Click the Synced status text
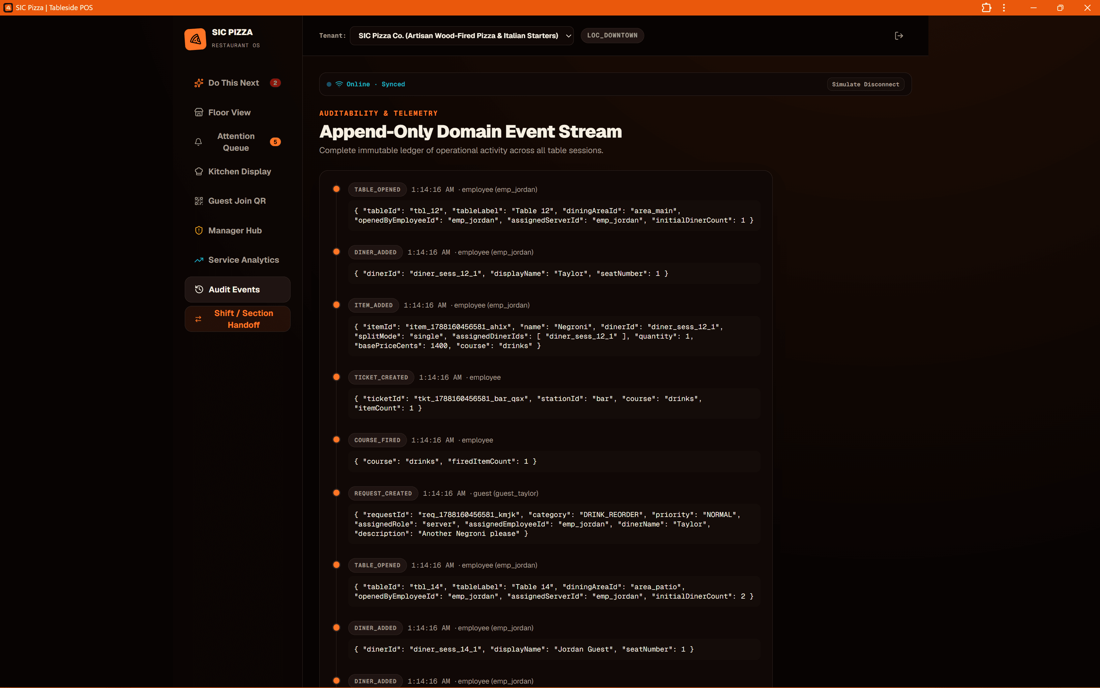The image size is (1100, 688). click(393, 84)
